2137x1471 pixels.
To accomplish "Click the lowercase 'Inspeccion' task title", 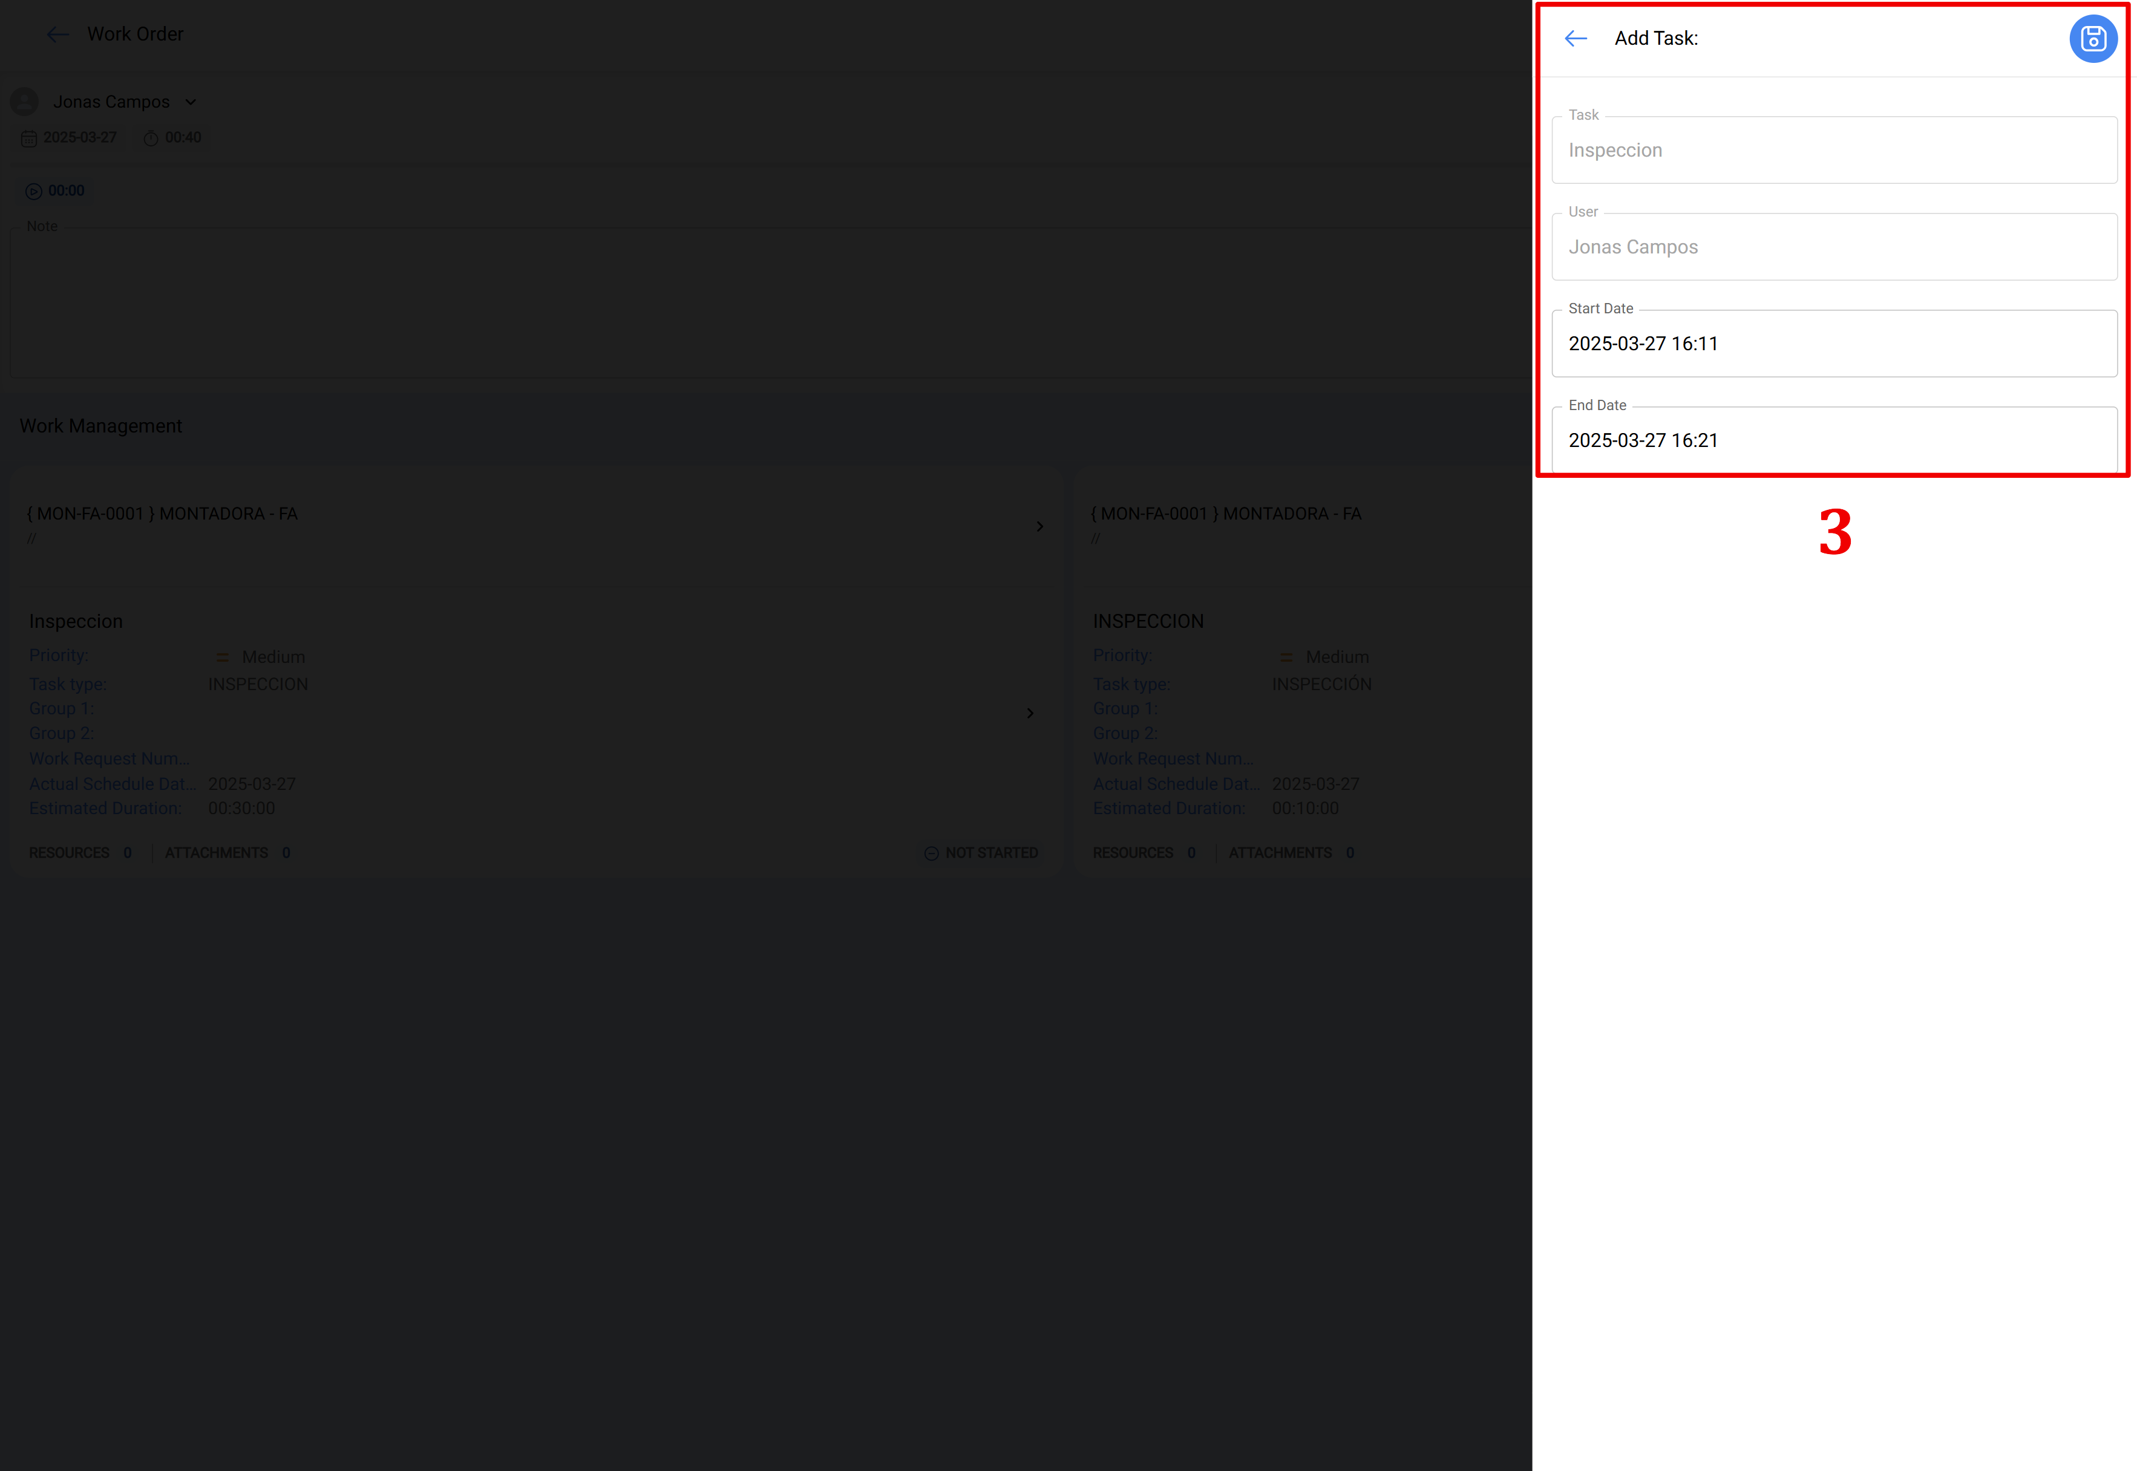I will (76, 621).
